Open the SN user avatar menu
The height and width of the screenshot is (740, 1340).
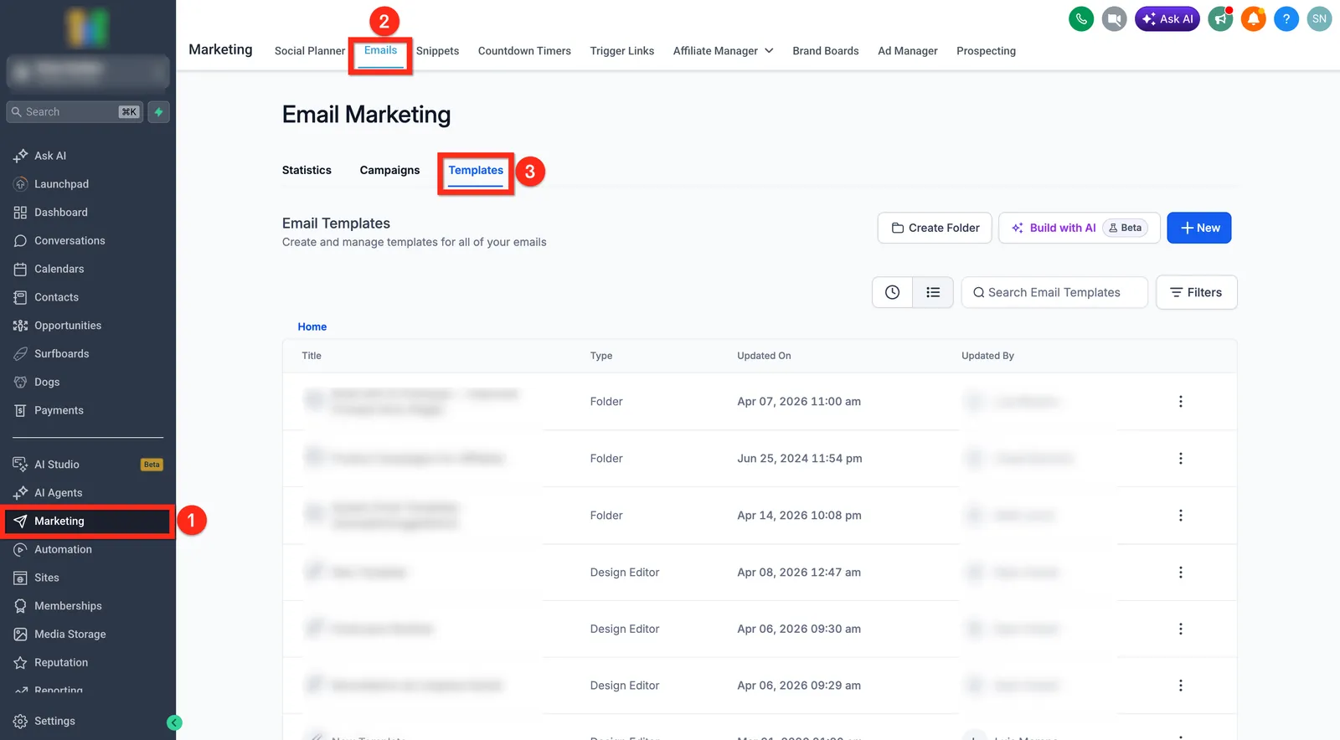pos(1319,18)
